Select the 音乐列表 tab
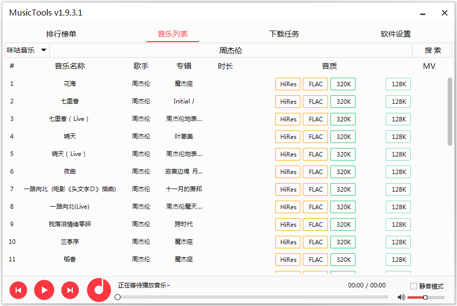This screenshot has height=306, width=457. pyautogui.click(x=172, y=33)
